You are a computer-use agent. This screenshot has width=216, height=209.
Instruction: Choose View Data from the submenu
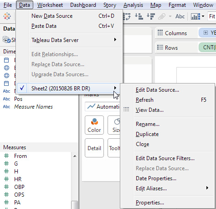click(x=167, y=110)
